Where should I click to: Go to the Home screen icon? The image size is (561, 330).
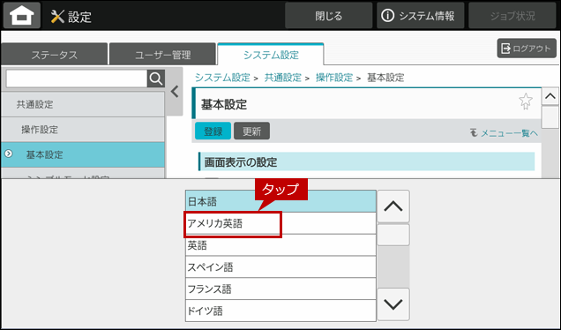coord(22,15)
